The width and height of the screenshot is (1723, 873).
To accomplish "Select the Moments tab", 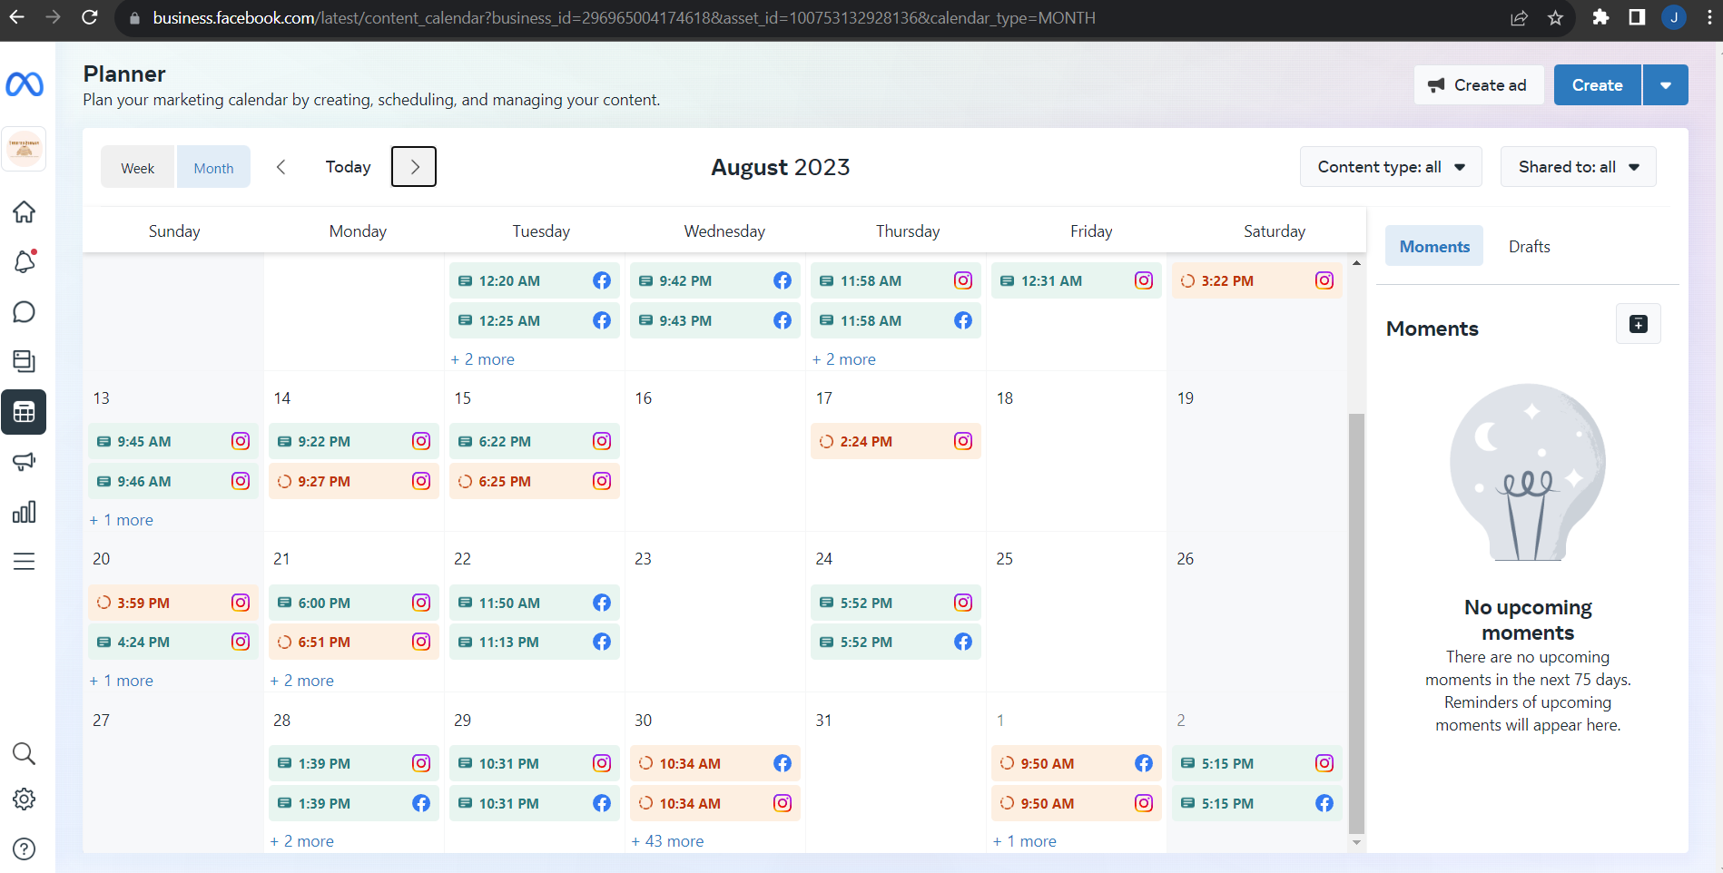I will point(1434,247).
